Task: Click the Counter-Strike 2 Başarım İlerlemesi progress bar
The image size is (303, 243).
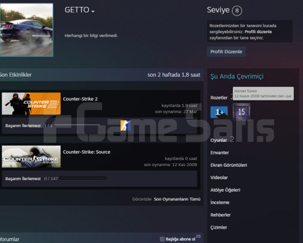Action: click(x=77, y=126)
